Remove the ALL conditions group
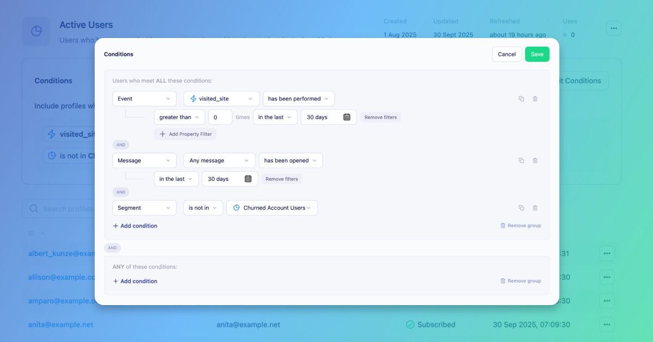The height and width of the screenshot is (342, 653). [520, 226]
